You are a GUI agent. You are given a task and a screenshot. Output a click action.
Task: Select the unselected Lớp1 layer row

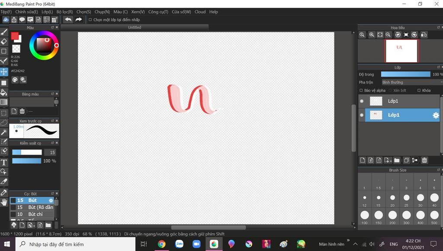tap(399, 101)
